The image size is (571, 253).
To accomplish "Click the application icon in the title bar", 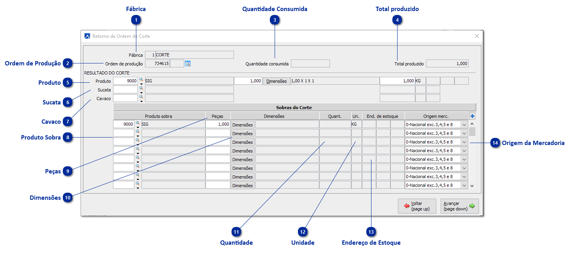I will [87, 36].
